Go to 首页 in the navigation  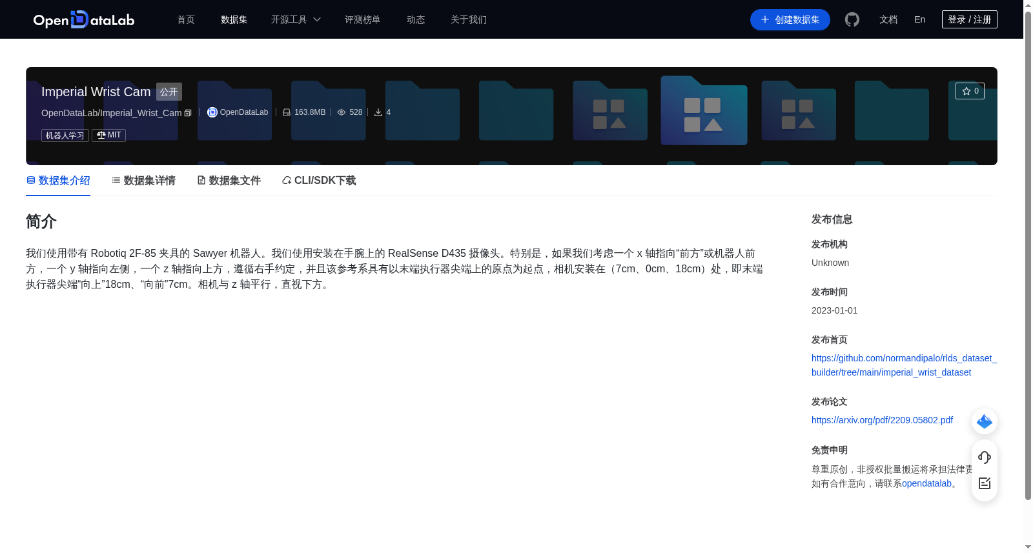[x=186, y=19]
